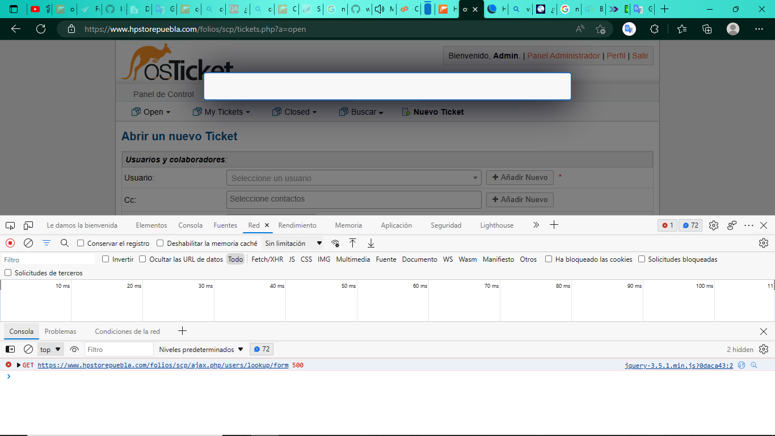The width and height of the screenshot is (775, 436).
Task: Switch to the Elementos DevTools tab
Action: click(x=151, y=225)
